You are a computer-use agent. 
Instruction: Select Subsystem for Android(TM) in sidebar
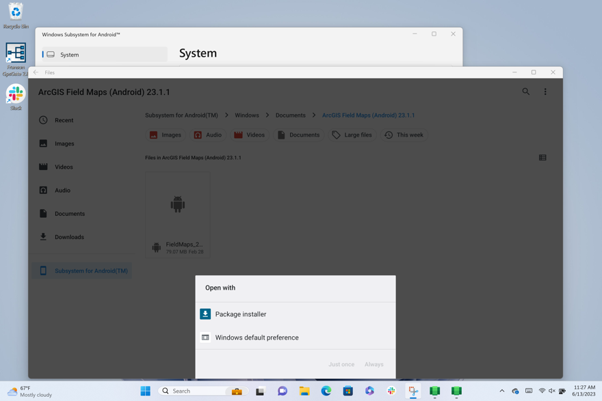[x=82, y=271]
